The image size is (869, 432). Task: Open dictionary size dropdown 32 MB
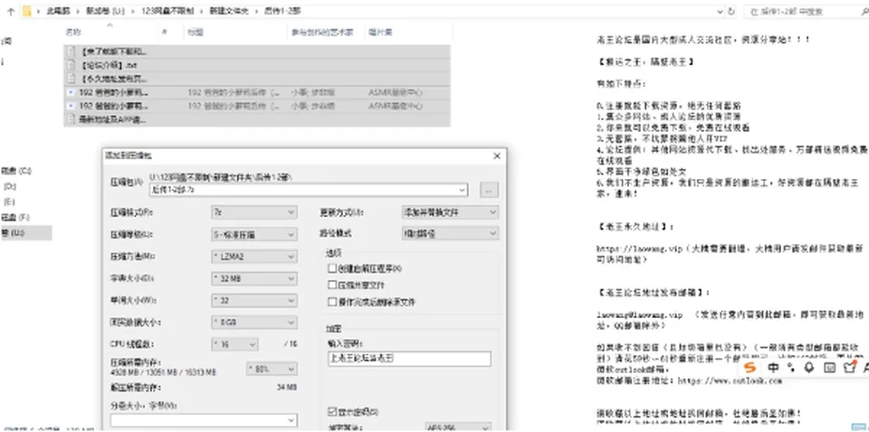point(253,278)
